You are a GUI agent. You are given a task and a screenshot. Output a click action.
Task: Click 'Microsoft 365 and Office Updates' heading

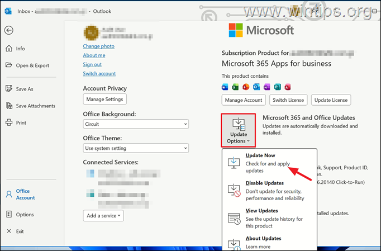point(309,118)
